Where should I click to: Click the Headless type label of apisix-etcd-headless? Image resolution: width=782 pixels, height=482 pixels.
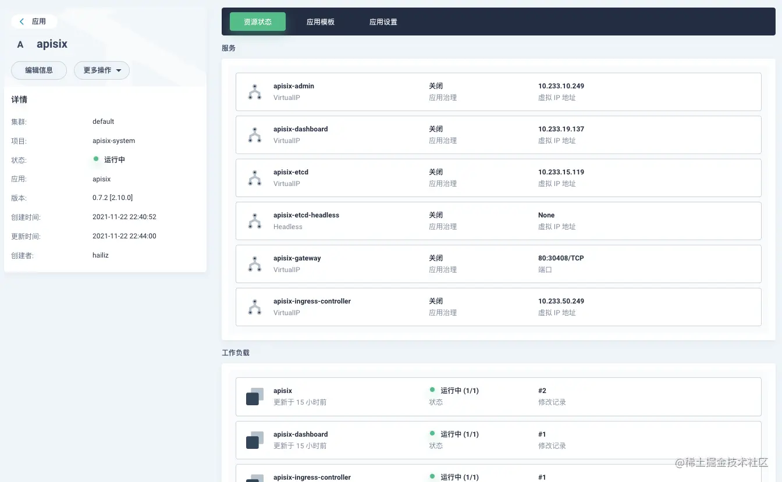tap(288, 227)
